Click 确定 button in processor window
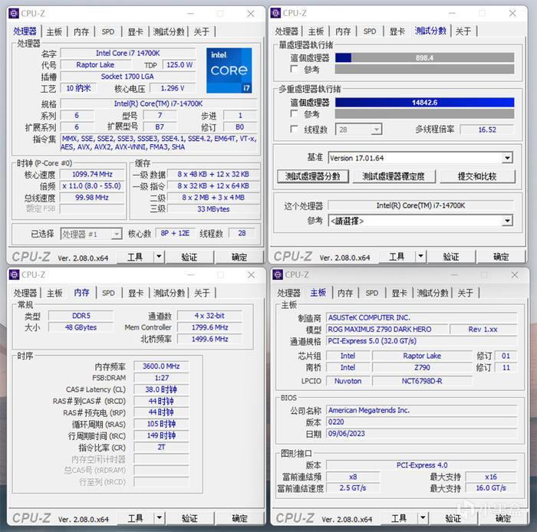The image size is (537, 532). point(239,257)
